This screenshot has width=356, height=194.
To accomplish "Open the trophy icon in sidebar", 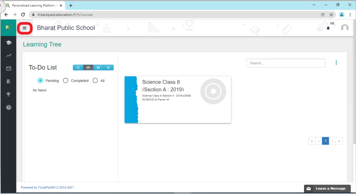I will (x=9, y=94).
